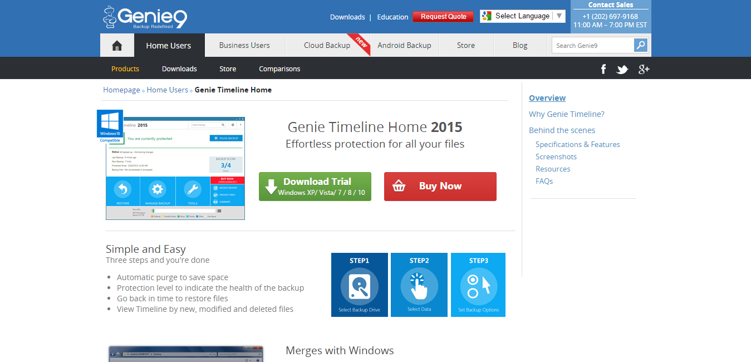The height and width of the screenshot is (362, 751).
Task: Click the Simple and Easy heading
Action: pyautogui.click(x=146, y=249)
